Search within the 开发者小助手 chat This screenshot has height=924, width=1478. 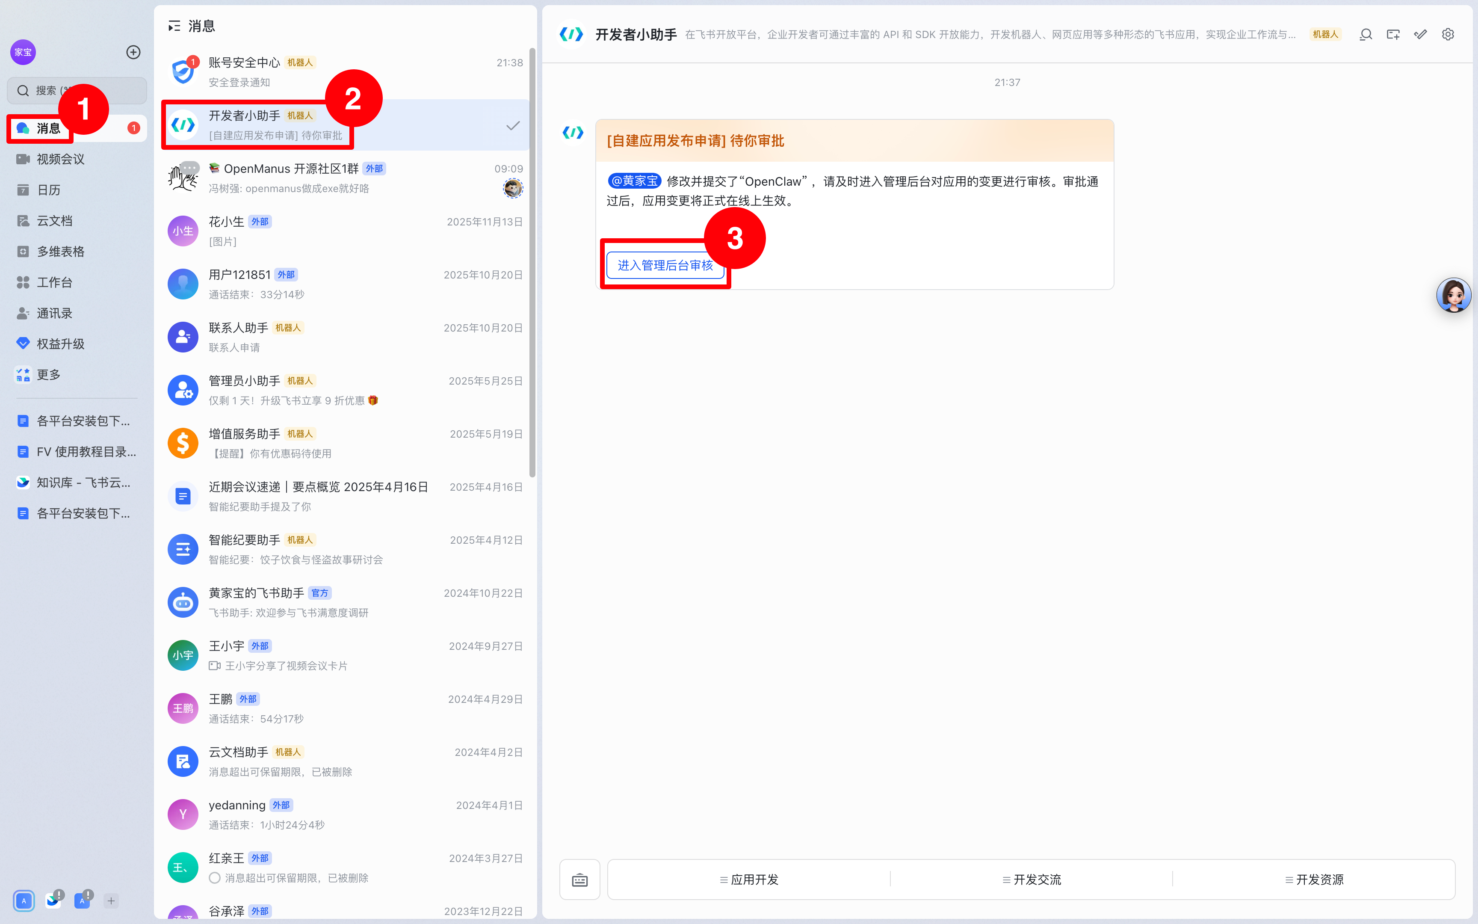tap(1366, 34)
